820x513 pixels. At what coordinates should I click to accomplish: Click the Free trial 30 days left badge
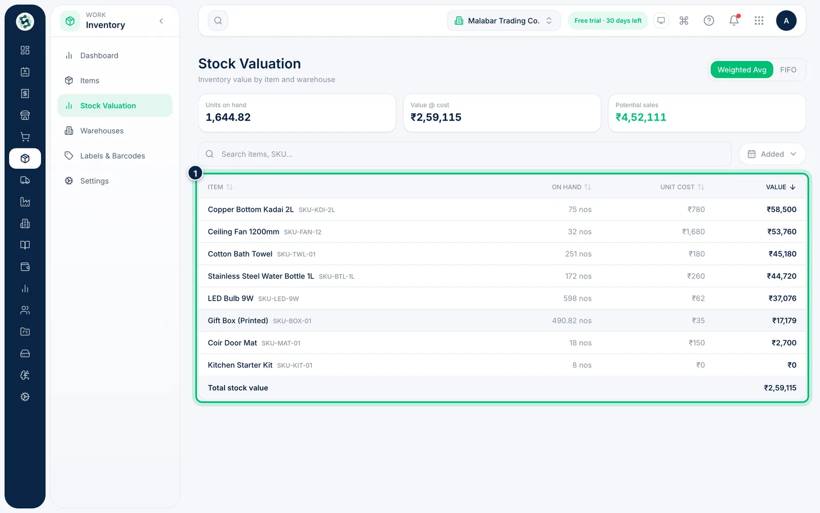pos(608,21)
